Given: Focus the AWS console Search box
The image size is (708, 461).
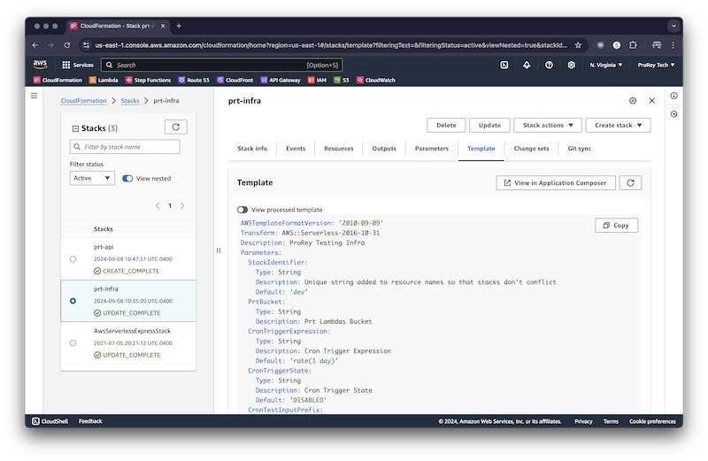Looking at the screenshot, I should tap(222, 65).
